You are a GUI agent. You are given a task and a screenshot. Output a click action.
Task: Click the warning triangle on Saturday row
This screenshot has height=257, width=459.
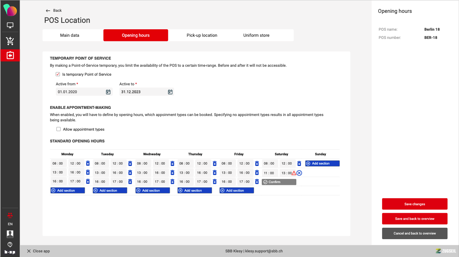tap(294, 173)
